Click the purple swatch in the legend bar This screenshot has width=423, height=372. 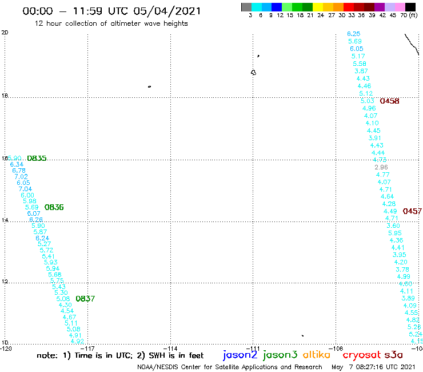click(380, 7)
